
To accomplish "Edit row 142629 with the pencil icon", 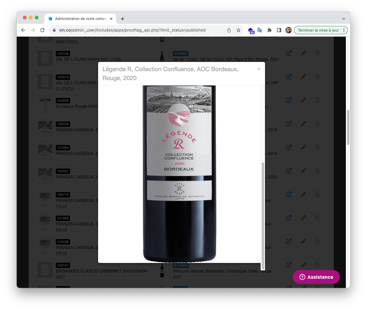I will coord(303,100).
